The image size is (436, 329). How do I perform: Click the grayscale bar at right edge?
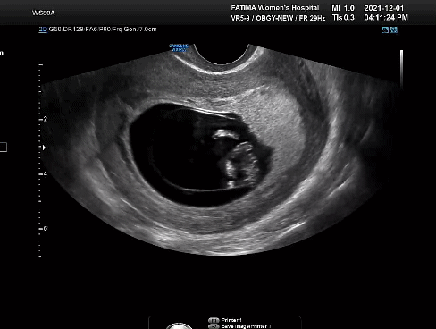click(401, 69)
